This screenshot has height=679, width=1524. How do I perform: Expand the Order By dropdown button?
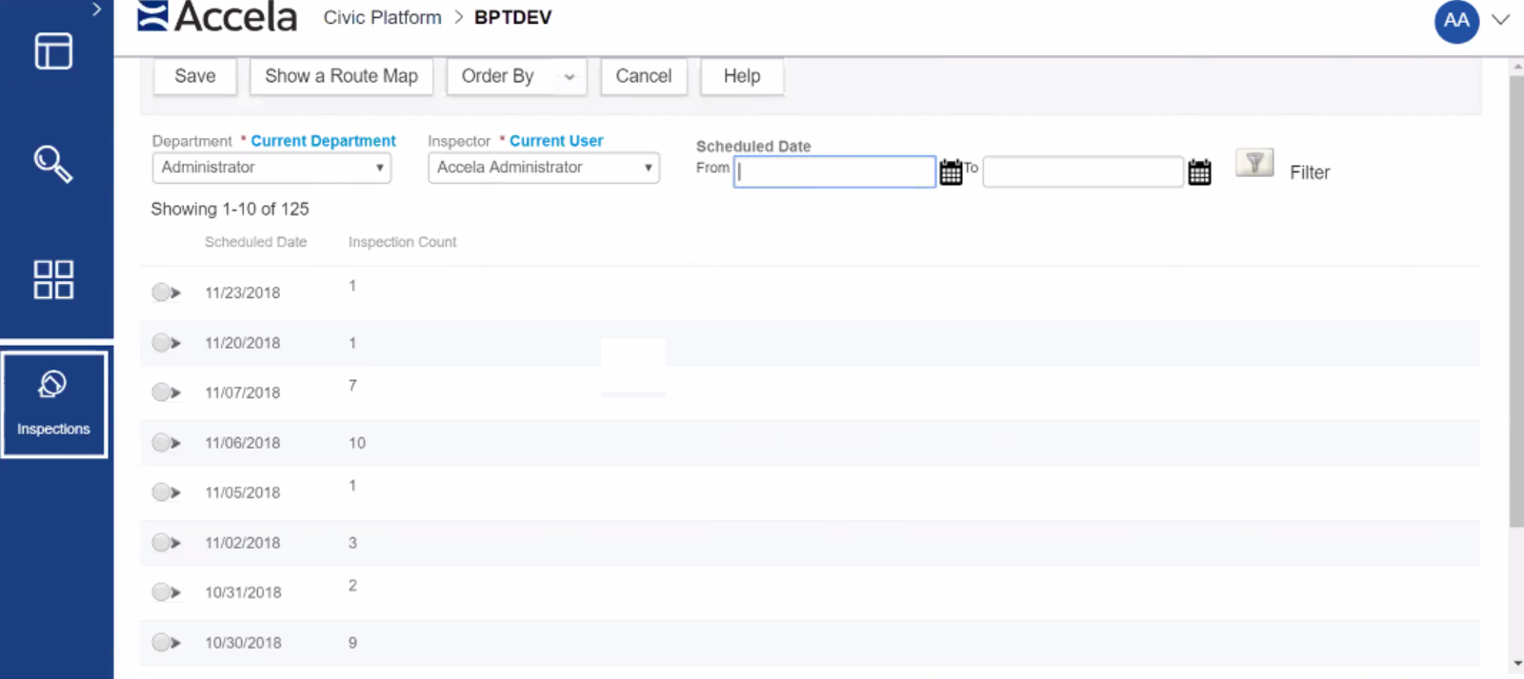click(569, 77)
